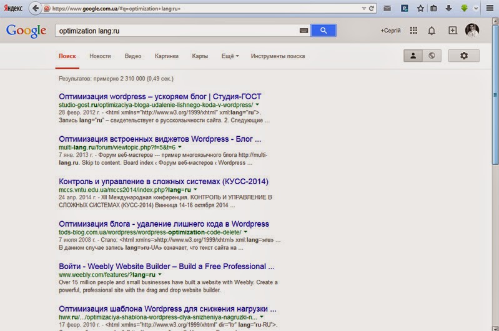Click the Google logo
Image resolution: width=499 pixels, height=331 pixels.
coord(26,31)
